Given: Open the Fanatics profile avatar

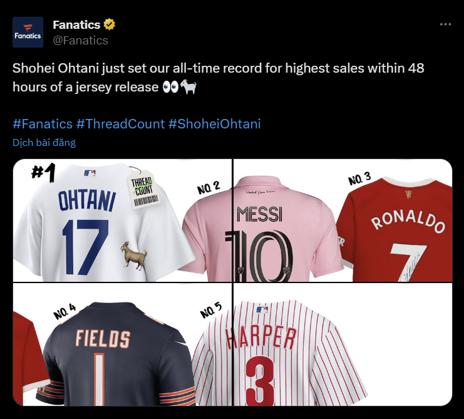Looking at the screenshot, I should (x=28, y=32).
